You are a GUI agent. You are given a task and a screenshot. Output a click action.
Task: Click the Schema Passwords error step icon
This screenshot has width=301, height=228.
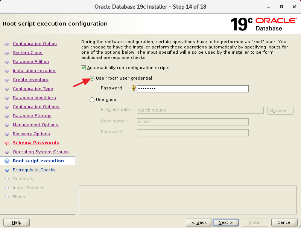(7, 143)
